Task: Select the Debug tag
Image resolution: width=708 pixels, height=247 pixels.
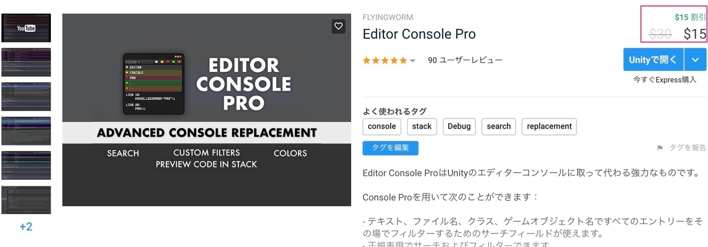Action: [459, 126]
